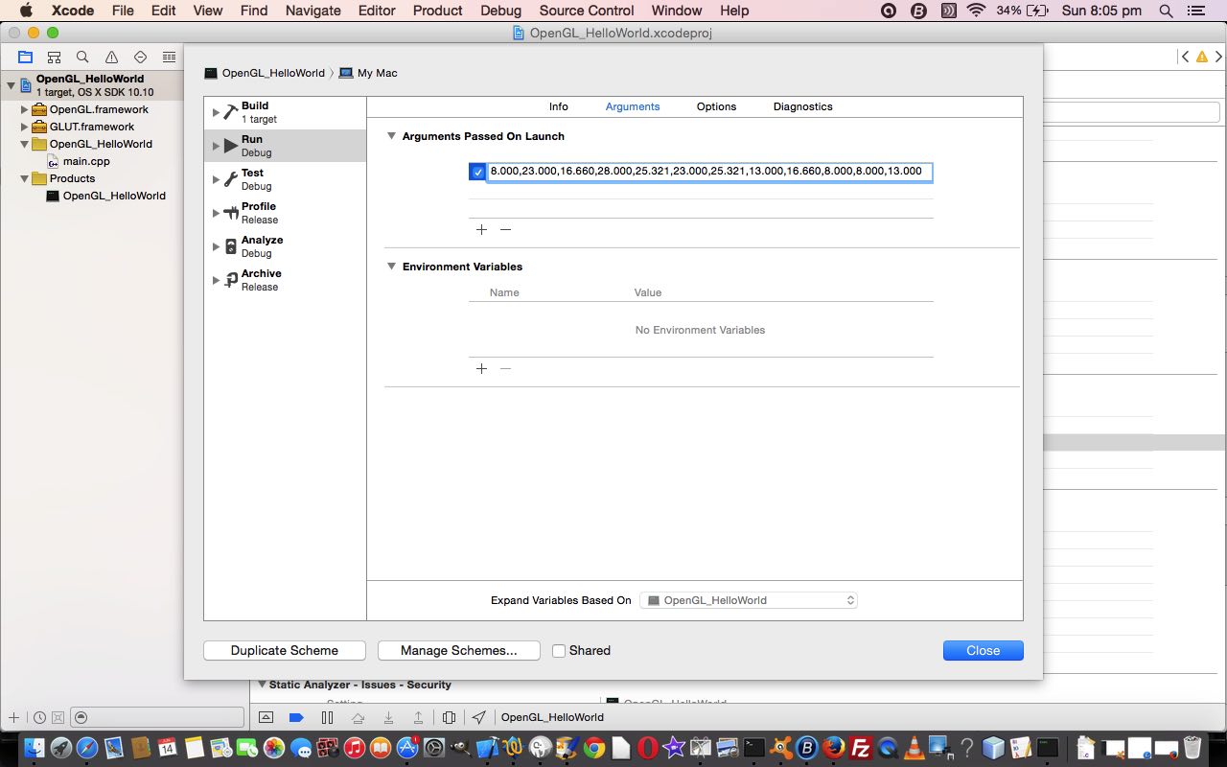Viewport: 1227px width, 767px height.
Task: Click the navigator filter field
Action: (158, 717)
